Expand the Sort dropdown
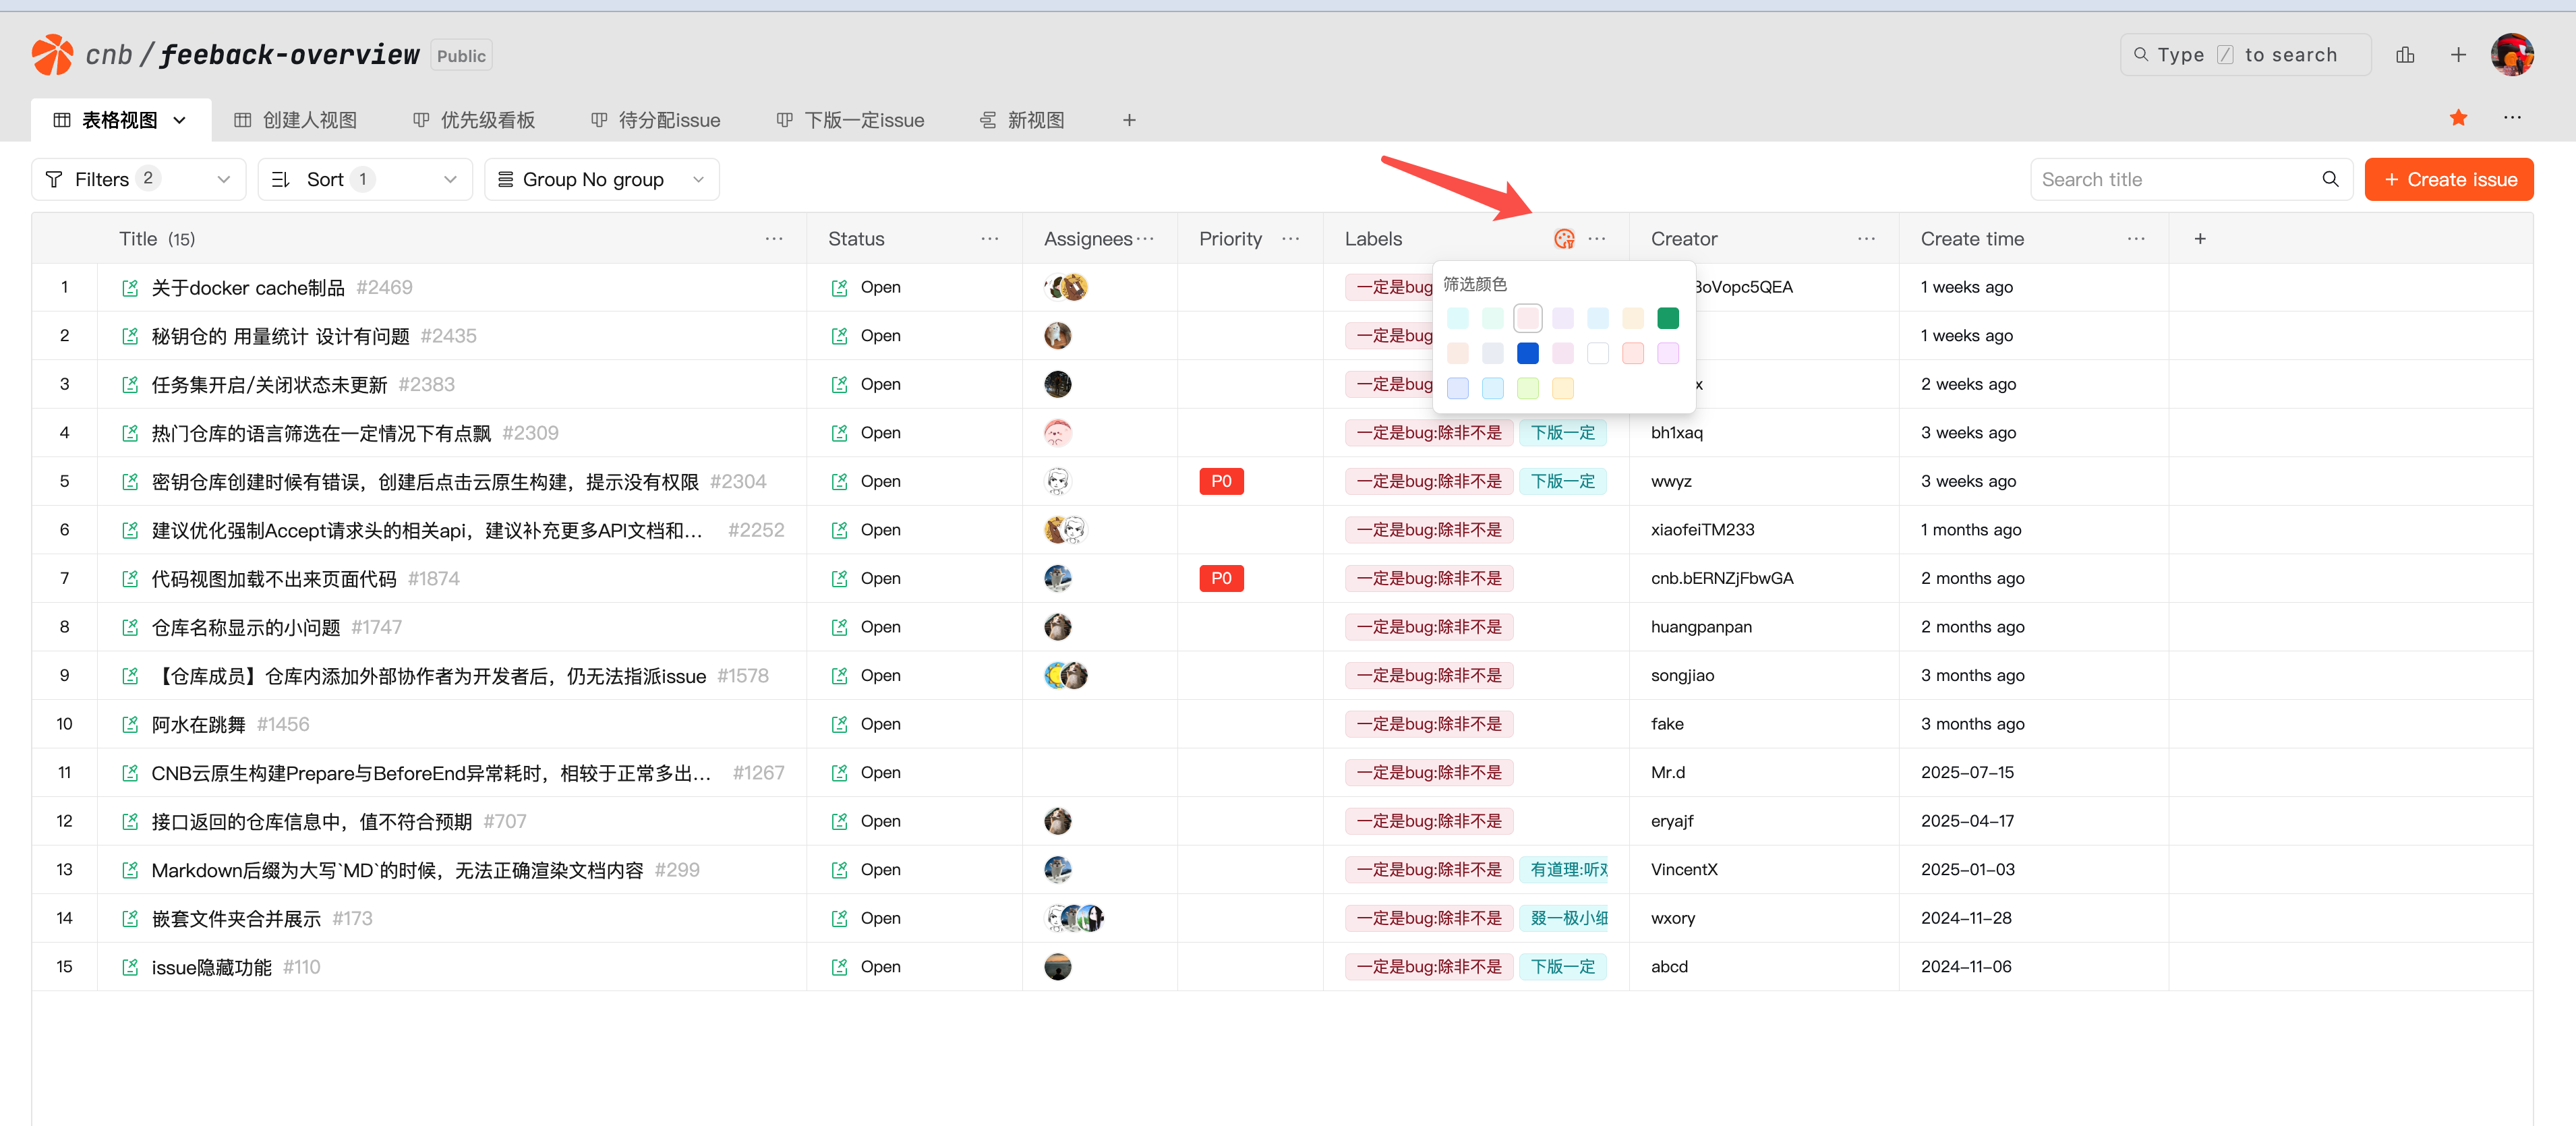 coord(364,179)
